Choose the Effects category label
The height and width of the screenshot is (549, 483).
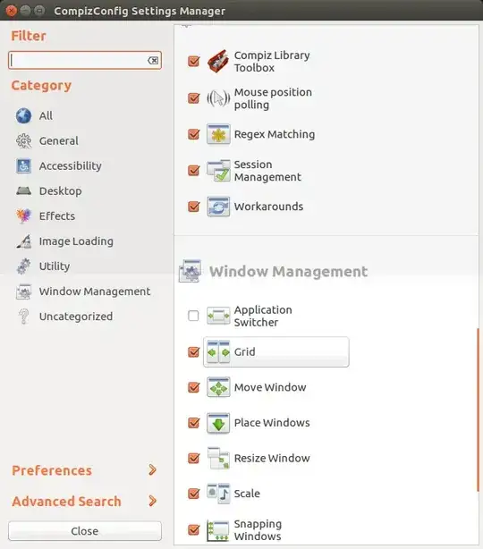(x=57, y=216)
